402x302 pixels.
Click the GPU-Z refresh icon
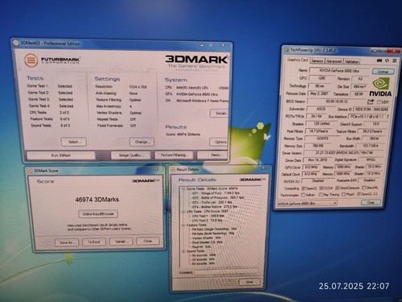(387, 60)
